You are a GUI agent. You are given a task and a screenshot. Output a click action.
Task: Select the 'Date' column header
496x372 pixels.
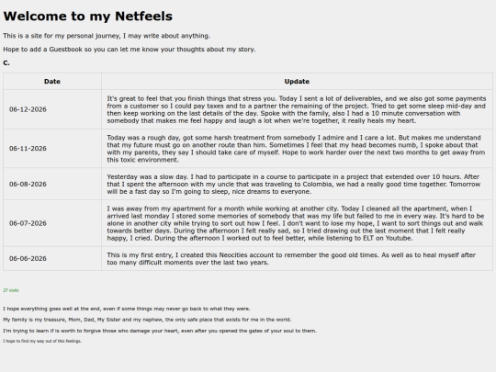pos(52,82)
